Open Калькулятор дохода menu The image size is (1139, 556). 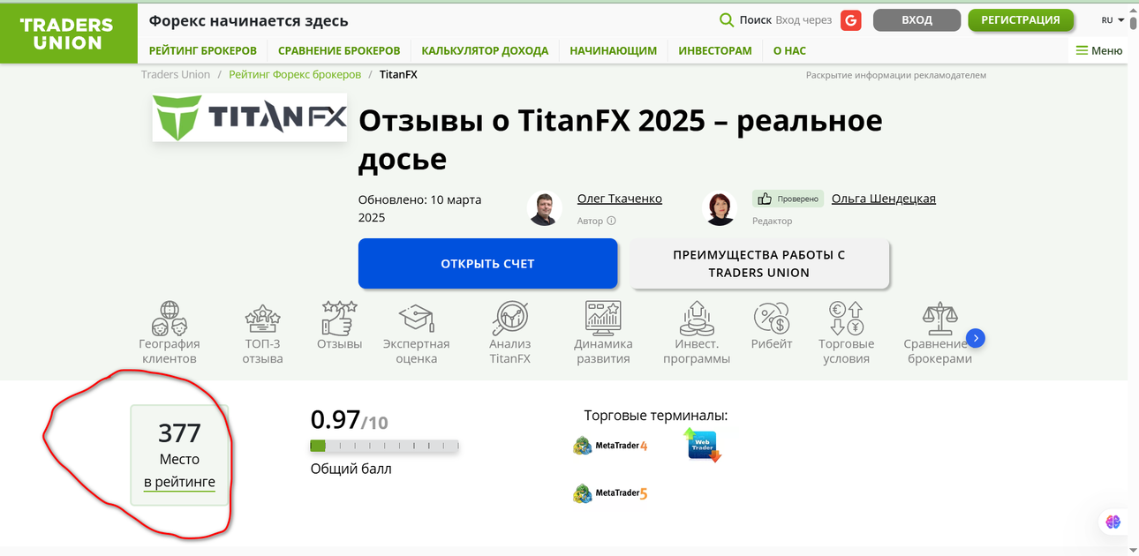[485, 50]
